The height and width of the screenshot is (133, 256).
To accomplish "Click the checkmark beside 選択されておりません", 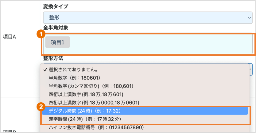I will coord(45,70).
